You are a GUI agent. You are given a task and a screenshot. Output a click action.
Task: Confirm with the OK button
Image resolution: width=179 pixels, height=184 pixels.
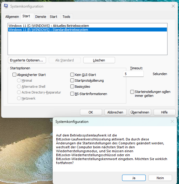pyautogui.click(x=91, y=112)
